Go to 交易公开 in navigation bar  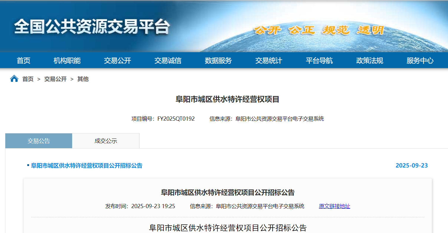(117, 61)
